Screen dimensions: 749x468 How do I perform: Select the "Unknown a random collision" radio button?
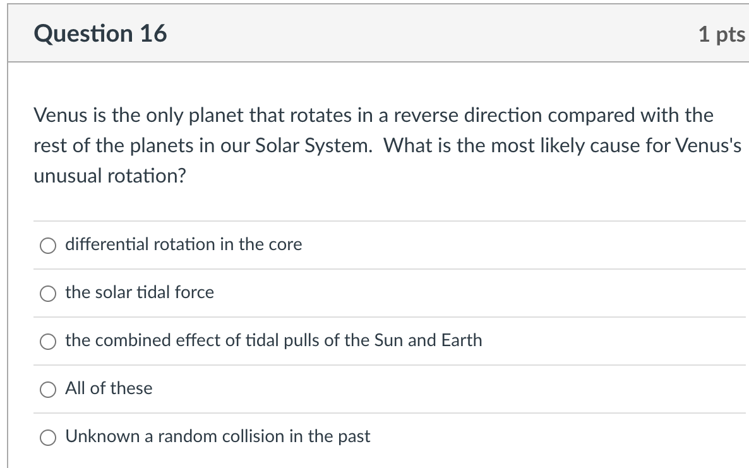coord(49,437)
